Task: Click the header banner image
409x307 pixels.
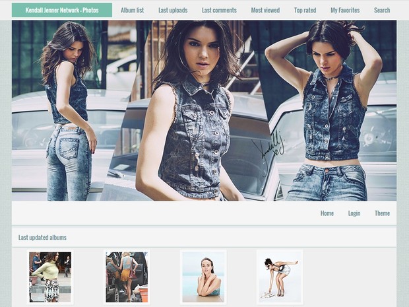Action: (204, 111)
